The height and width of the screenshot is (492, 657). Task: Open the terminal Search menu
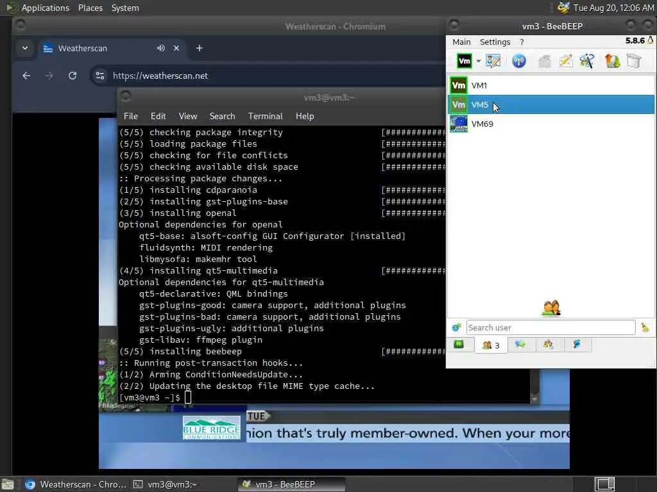(222, 117)
